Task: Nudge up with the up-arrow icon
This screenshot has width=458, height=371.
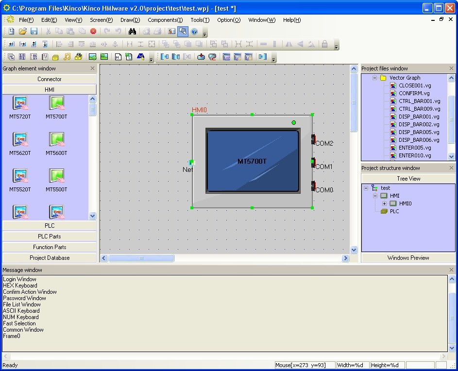Action: click(x=34, y=44)
